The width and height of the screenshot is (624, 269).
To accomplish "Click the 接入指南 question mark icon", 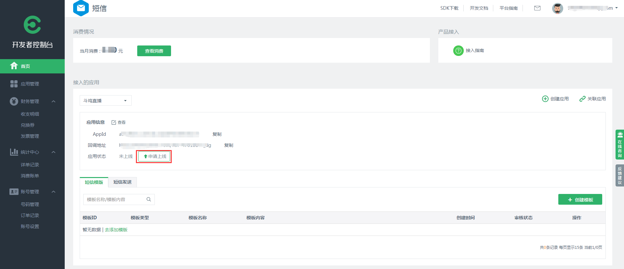I will (458, 51).
